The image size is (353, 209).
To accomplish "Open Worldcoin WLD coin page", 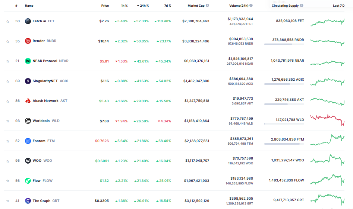I will click(x=42, y=121).
